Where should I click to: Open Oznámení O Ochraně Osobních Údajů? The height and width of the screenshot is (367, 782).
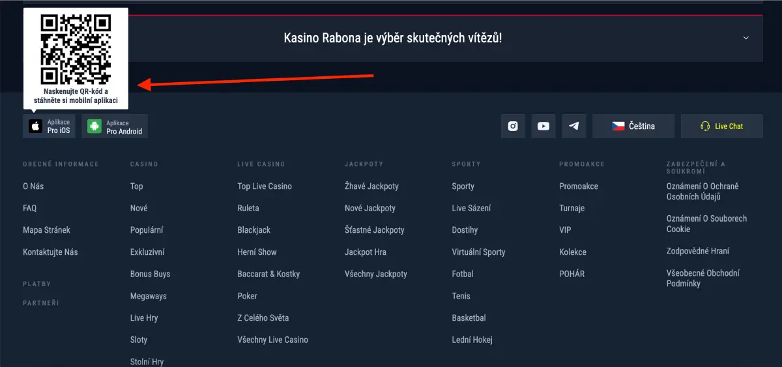(x=702, y=192)
